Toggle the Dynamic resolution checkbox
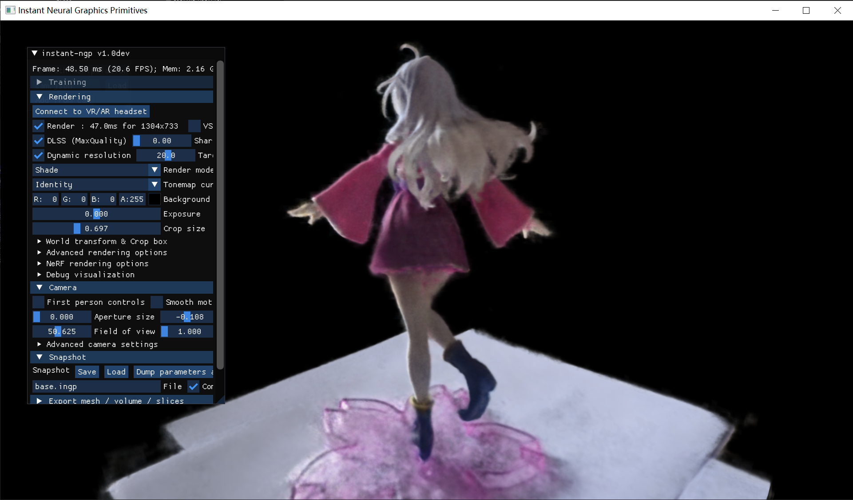Screen dimensions: 853x500 pos(39,155)
